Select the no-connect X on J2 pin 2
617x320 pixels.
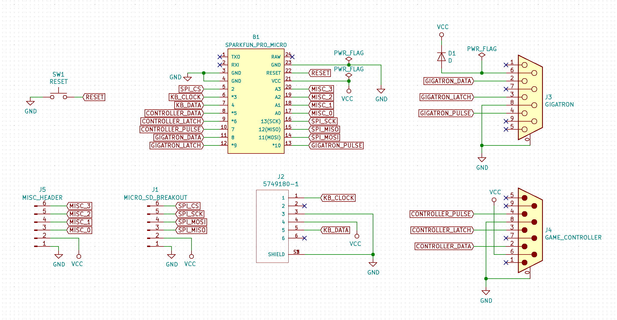pos(304,206)
